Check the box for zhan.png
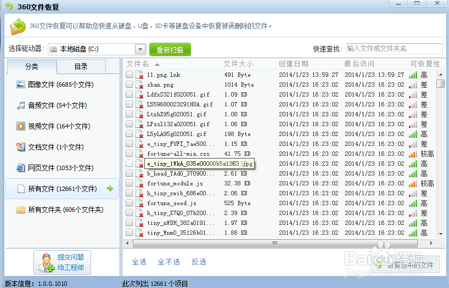The width and height of the screenshot is (449, 288). pos(129,84)
